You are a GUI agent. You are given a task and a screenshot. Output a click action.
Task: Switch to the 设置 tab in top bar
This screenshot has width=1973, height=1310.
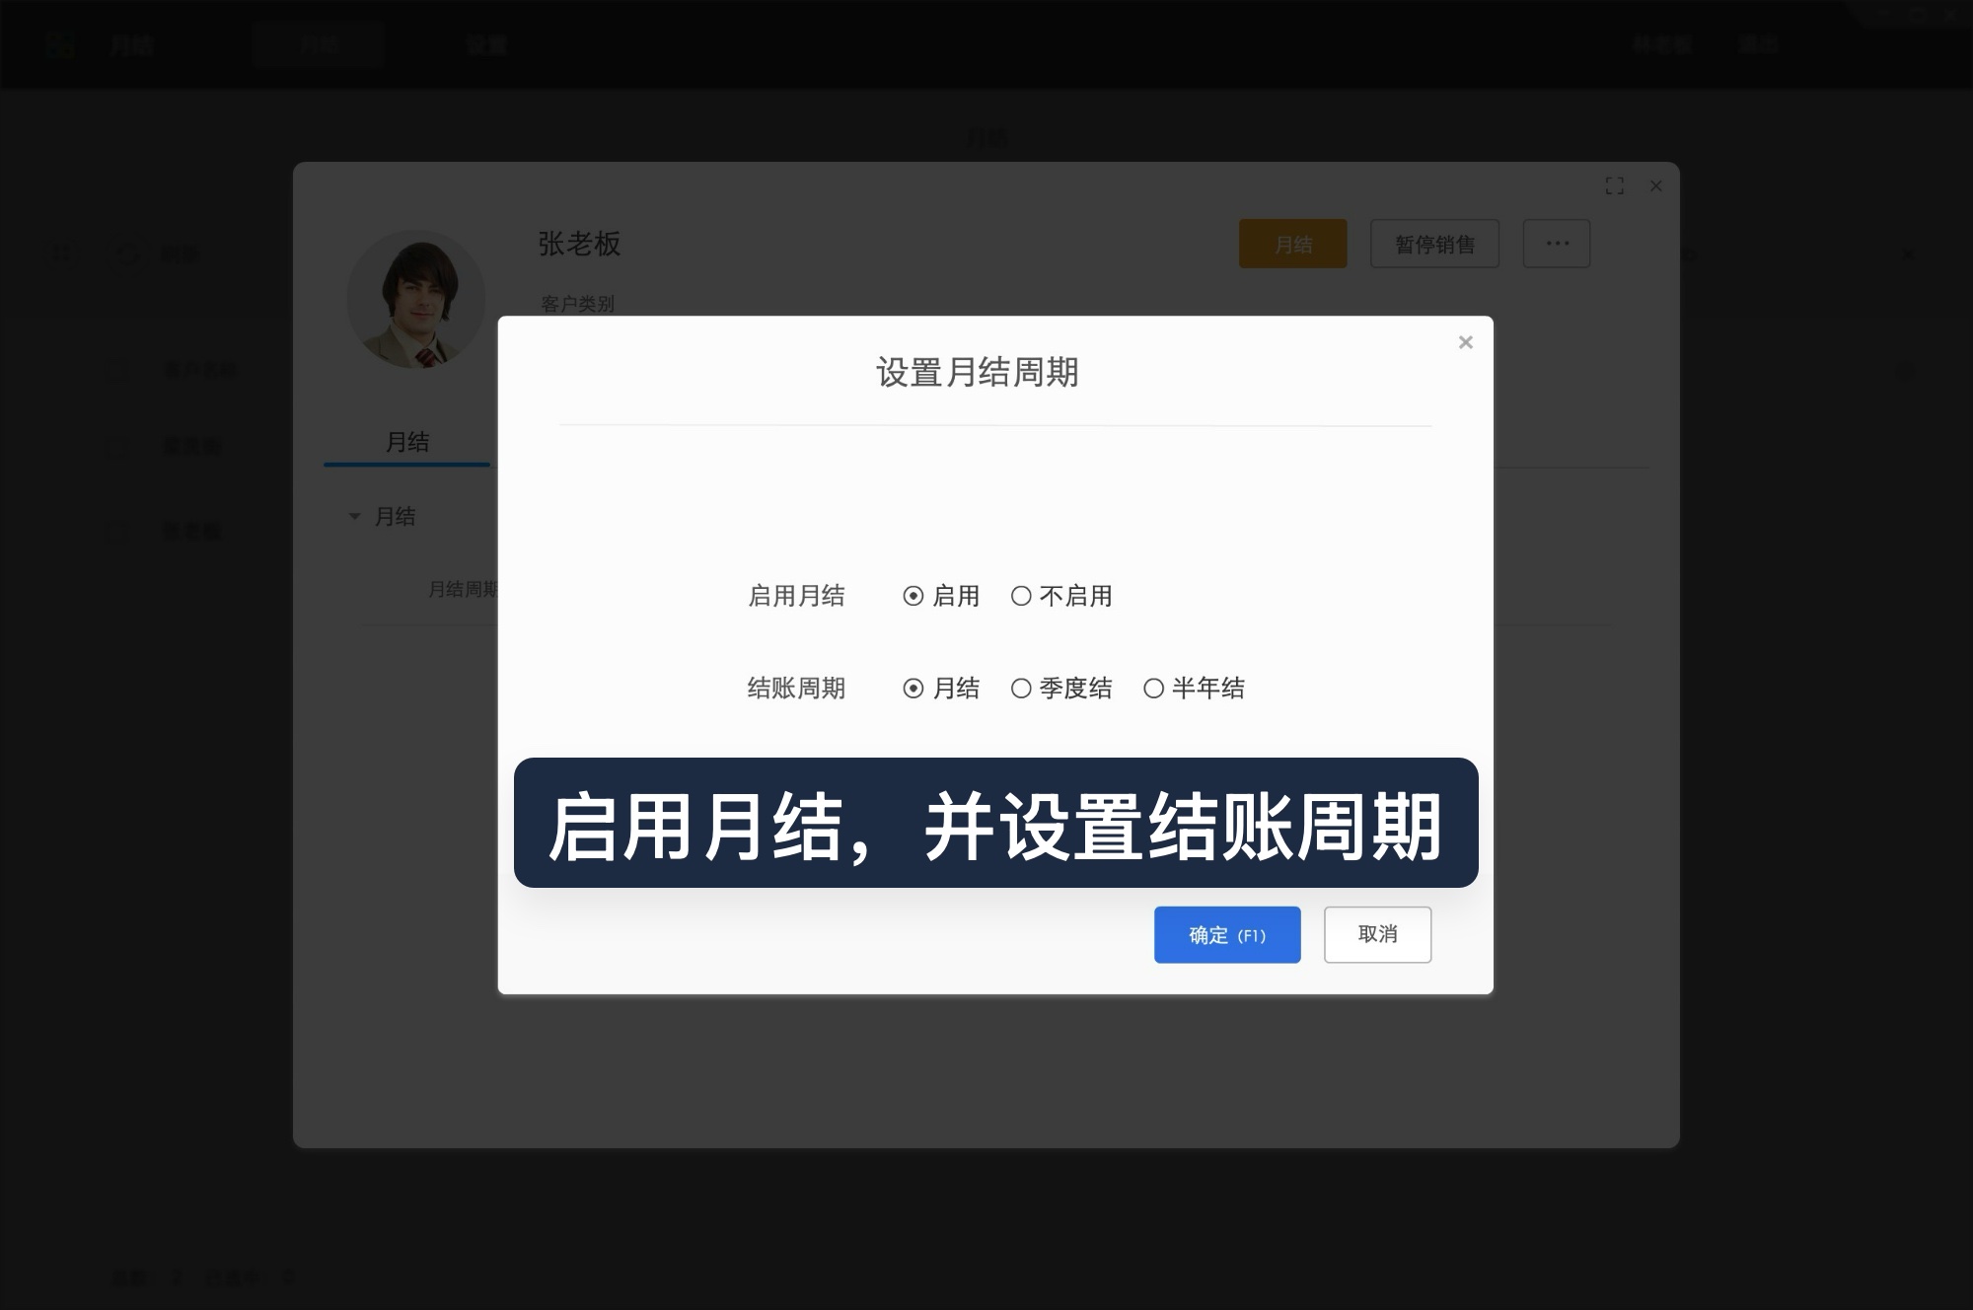tap(490, 44)
